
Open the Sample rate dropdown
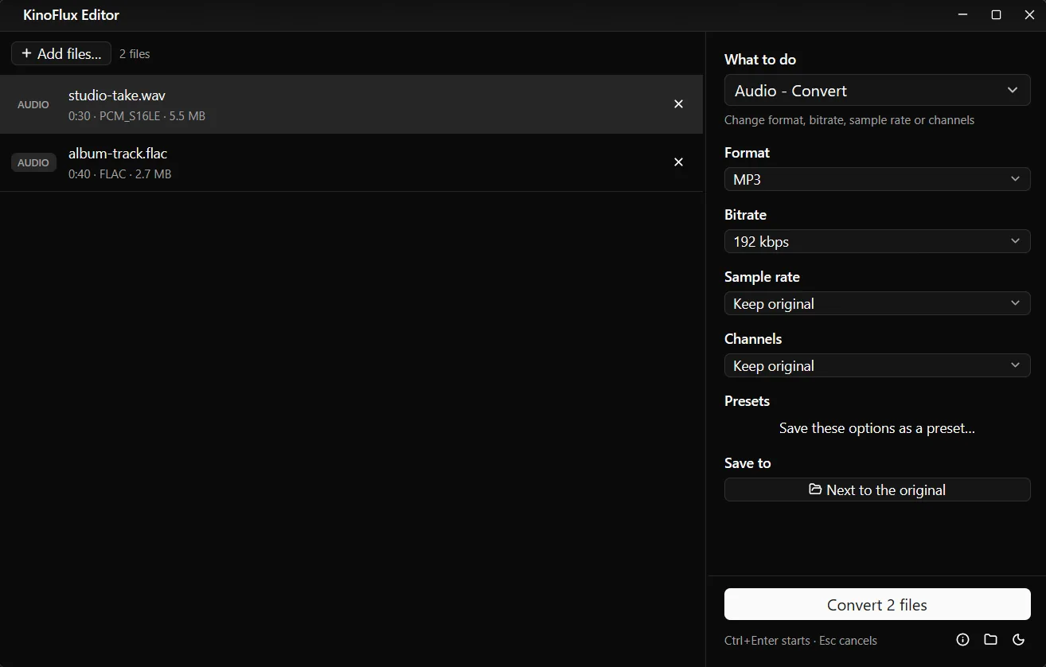pyautogui.click(x=877, y=303)
